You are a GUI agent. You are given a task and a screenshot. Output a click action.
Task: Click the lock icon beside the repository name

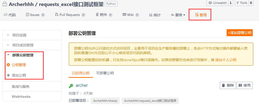tap(5, 4)
